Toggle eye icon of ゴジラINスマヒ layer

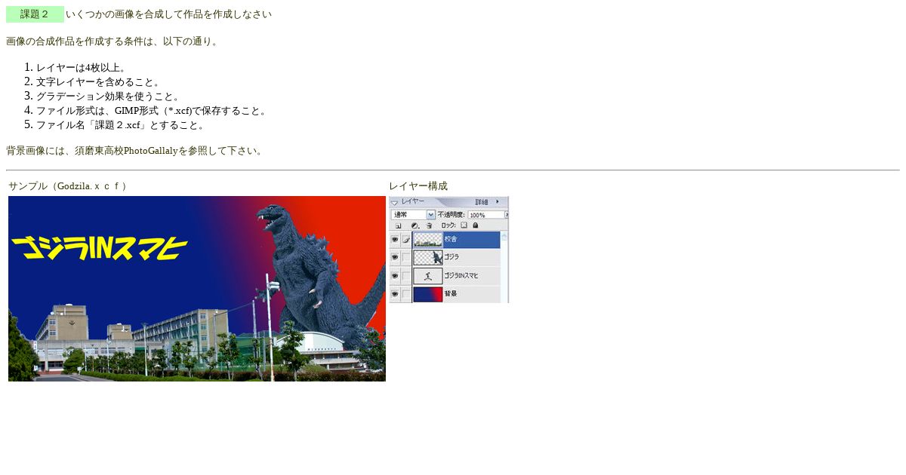point(395,276)
